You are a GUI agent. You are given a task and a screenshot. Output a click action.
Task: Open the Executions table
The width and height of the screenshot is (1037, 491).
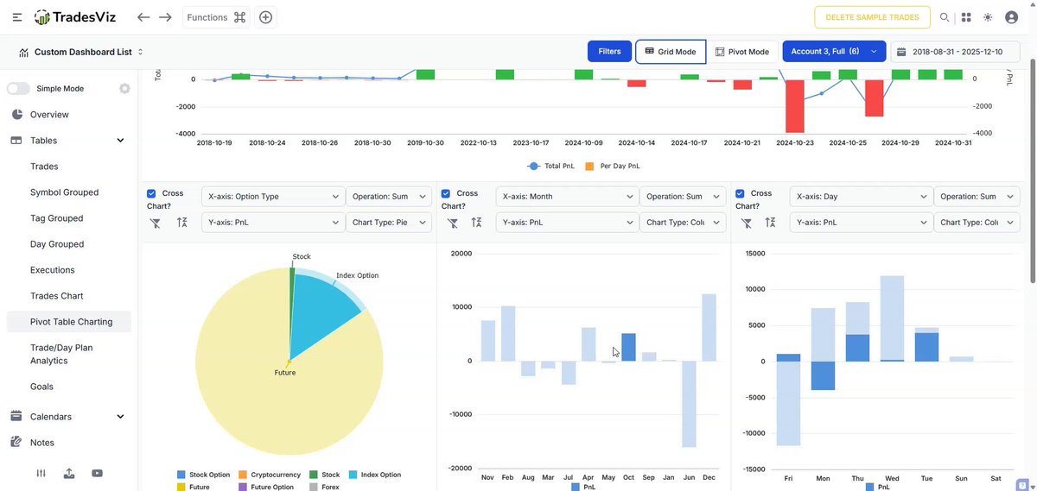tap(53, 269)
